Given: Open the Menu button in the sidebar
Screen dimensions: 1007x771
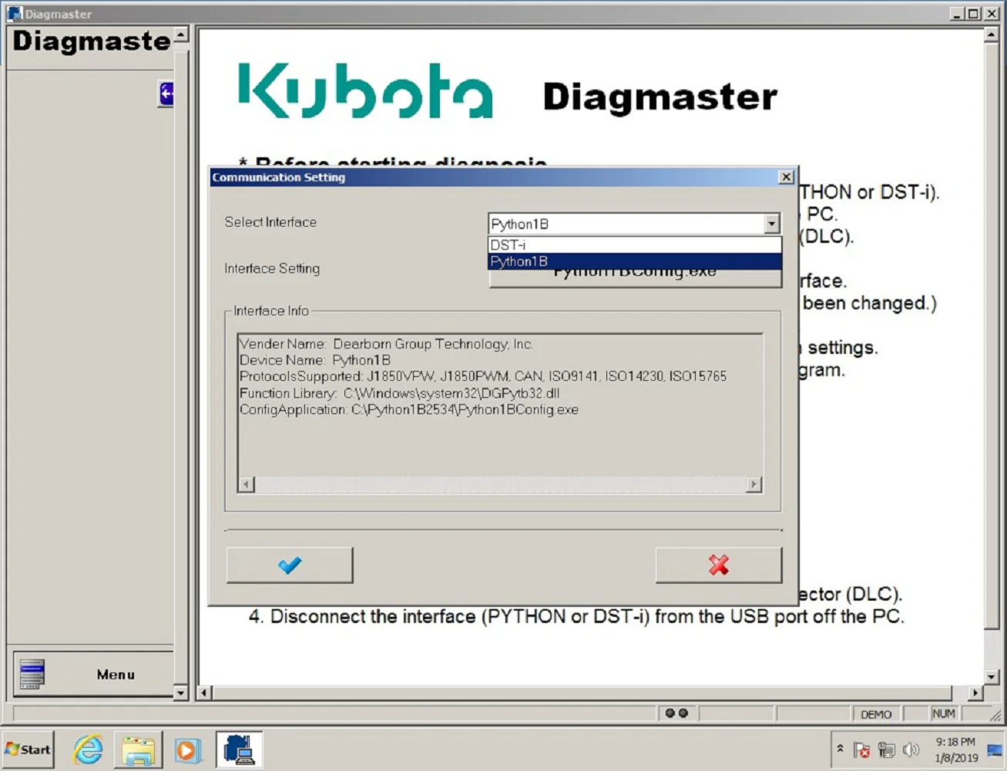Looking at the screenshot, I should point(93,674).
